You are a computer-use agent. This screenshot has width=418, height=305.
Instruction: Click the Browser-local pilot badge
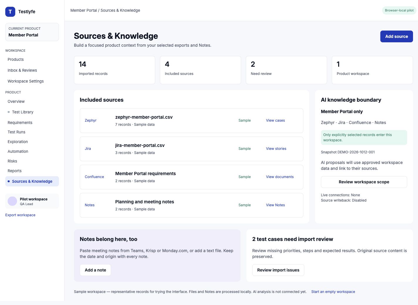click(x=399, y=10)
